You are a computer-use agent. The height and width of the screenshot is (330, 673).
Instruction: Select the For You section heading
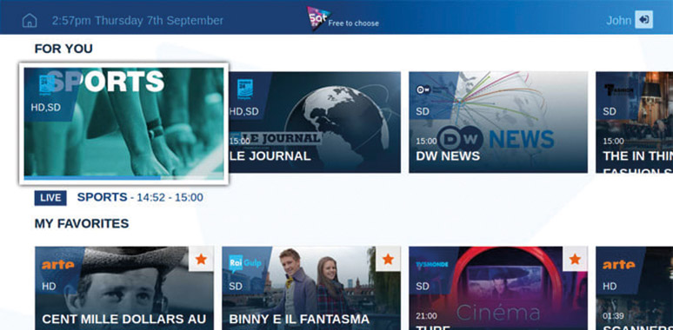tap(63, 49)
